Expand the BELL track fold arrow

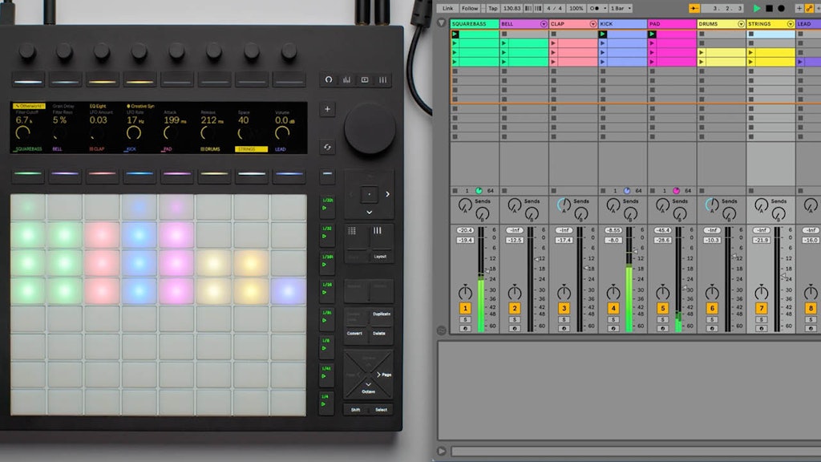click(x=544, y=24)
